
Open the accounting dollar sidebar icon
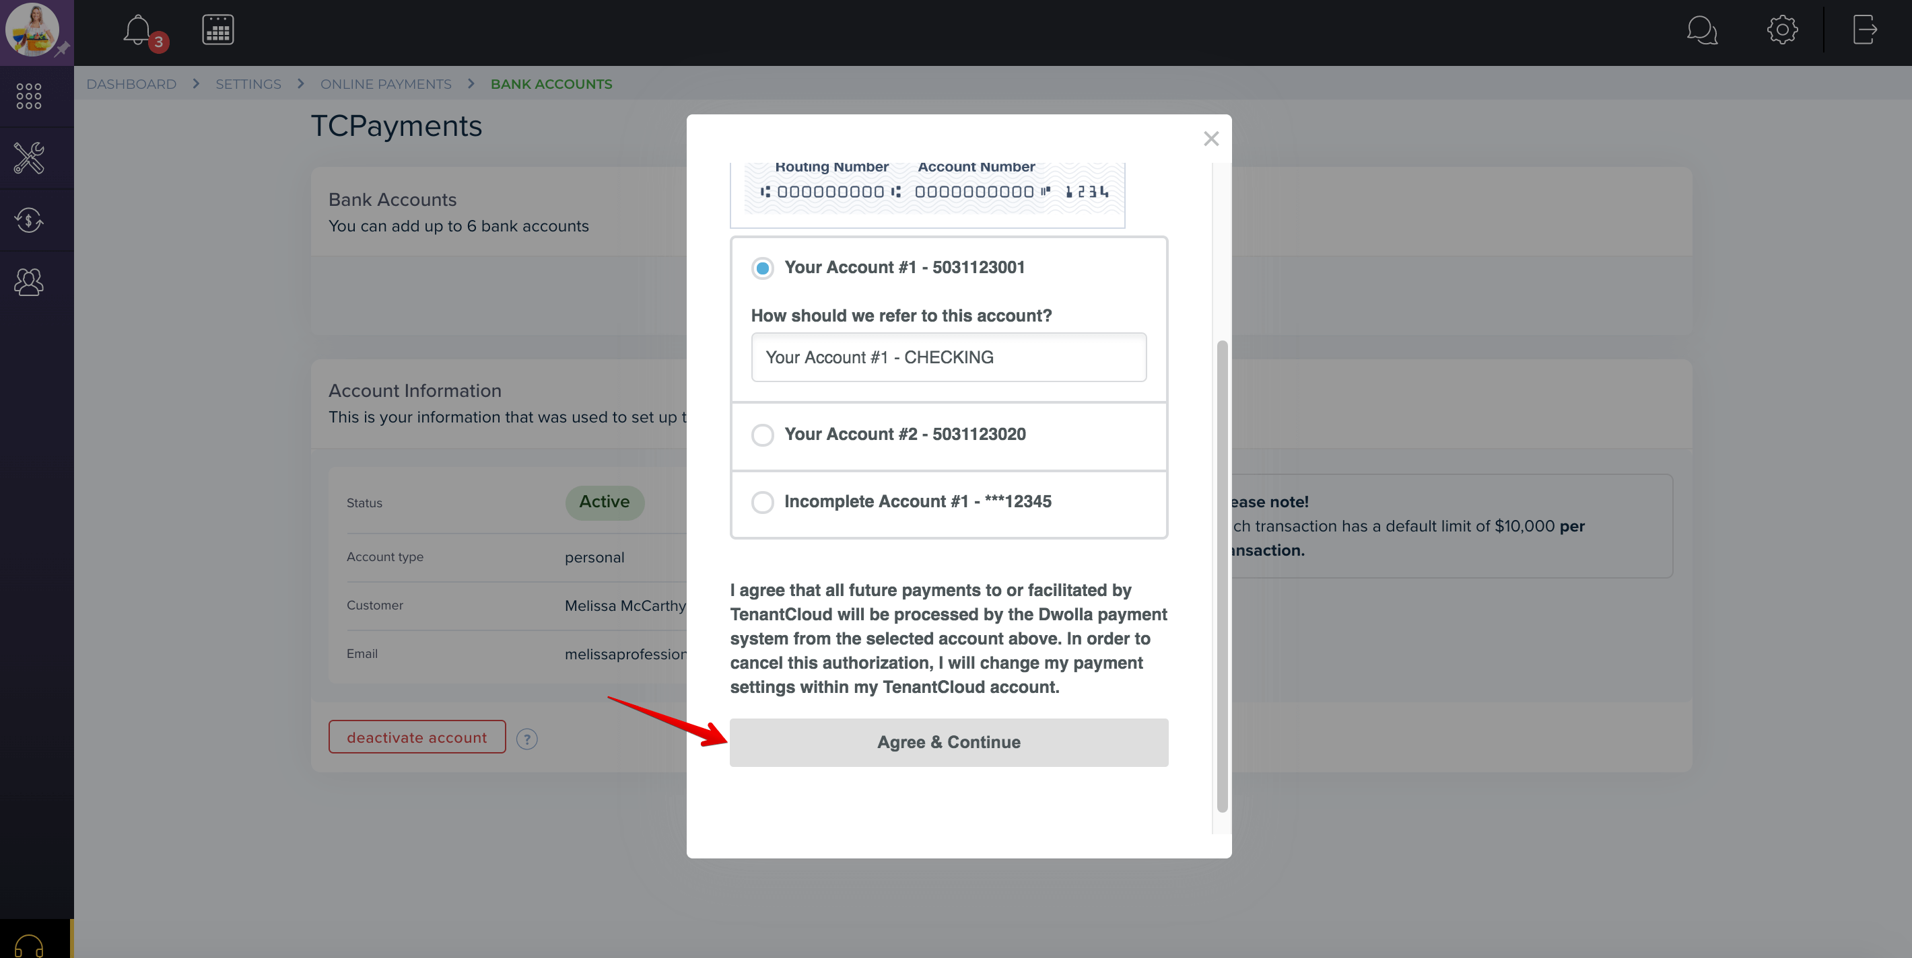pos(29,219)
